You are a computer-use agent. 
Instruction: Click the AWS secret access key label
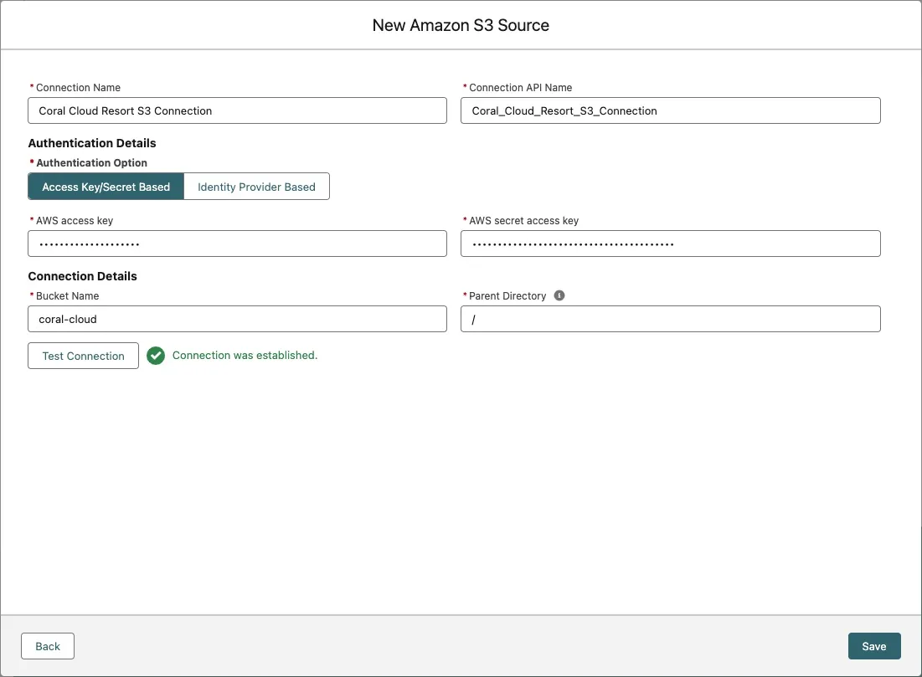[x=523, y=221]
